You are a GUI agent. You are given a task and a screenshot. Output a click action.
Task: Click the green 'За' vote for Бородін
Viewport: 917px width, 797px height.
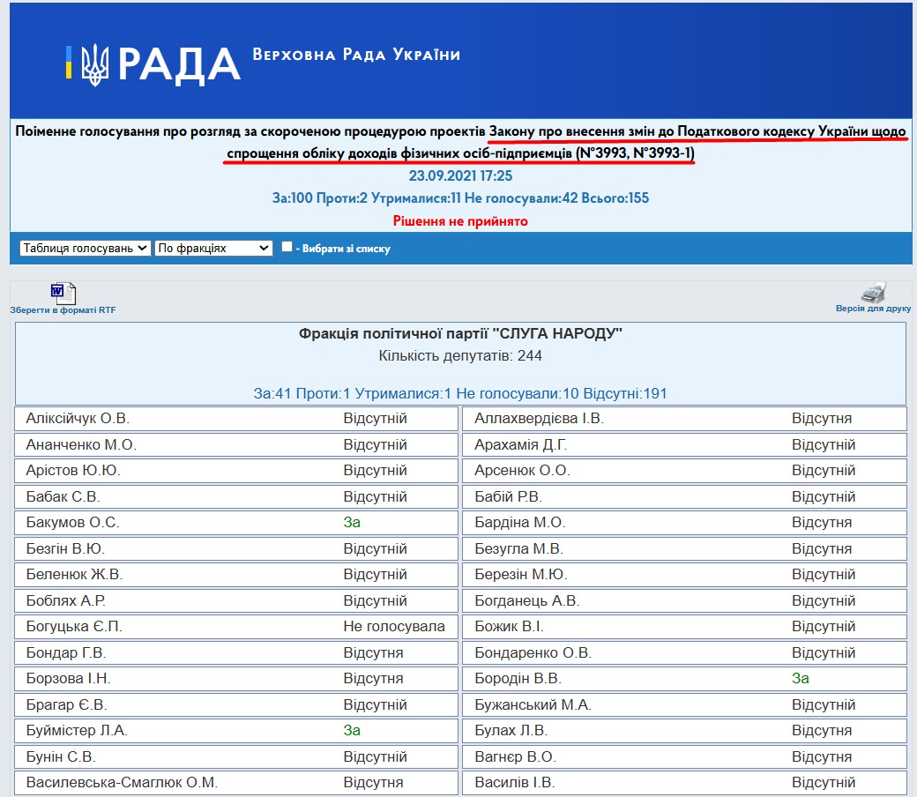(x=801, y=679)
